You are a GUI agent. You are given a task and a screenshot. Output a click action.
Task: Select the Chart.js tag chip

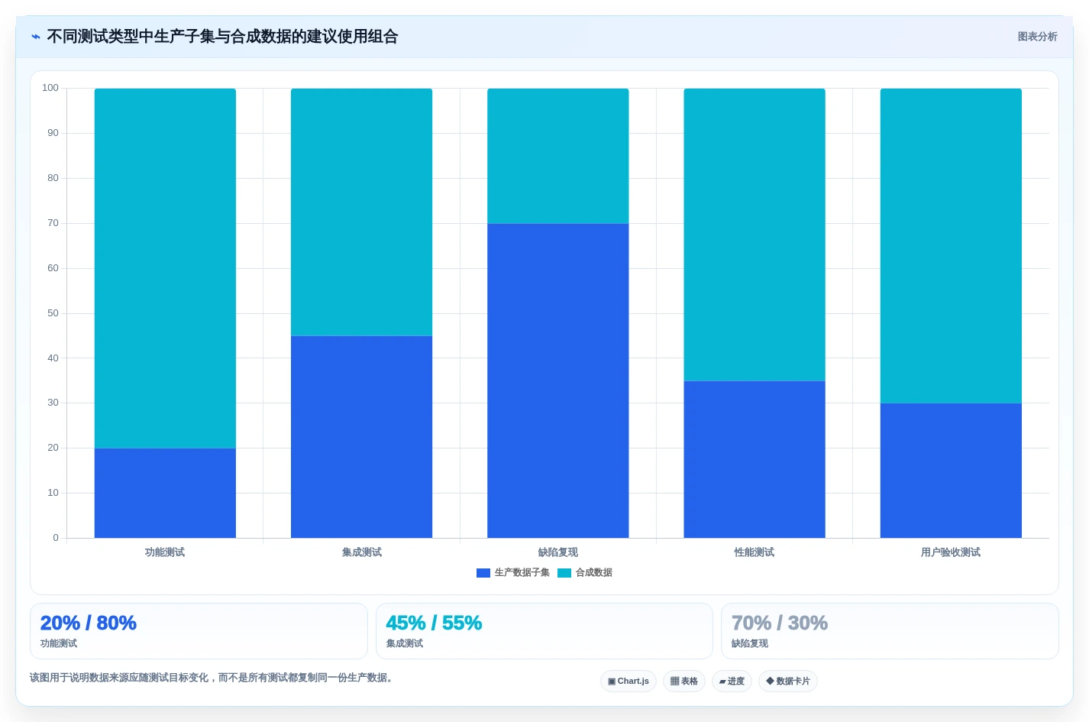(629, 681)
